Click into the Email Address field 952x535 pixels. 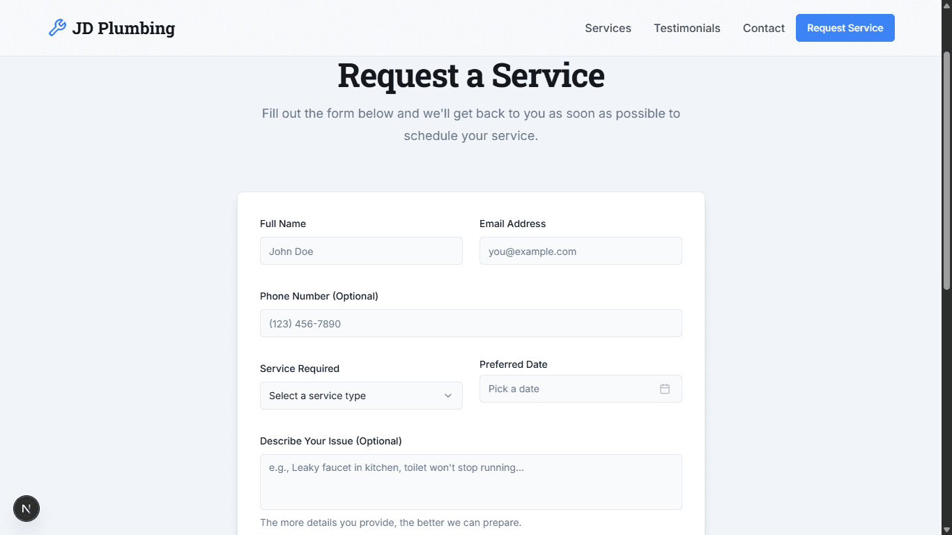click(x=580, y=251)
